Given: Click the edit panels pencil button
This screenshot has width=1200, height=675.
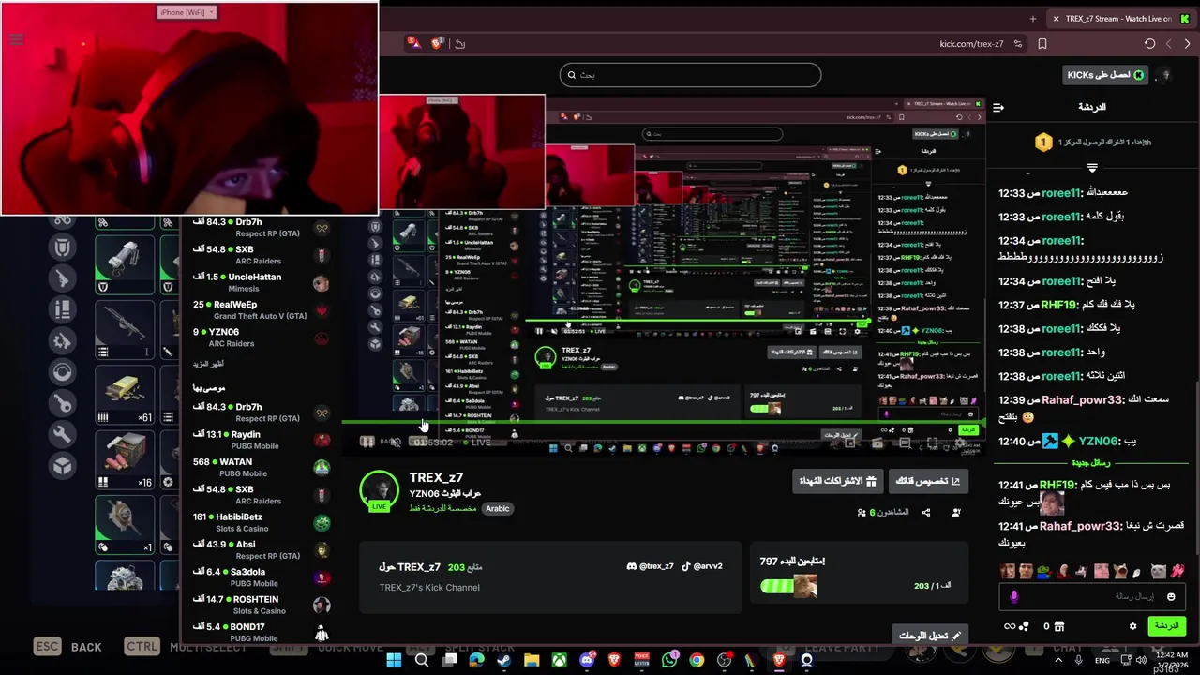Looking at the screenshot, I should tap(930, 636).
